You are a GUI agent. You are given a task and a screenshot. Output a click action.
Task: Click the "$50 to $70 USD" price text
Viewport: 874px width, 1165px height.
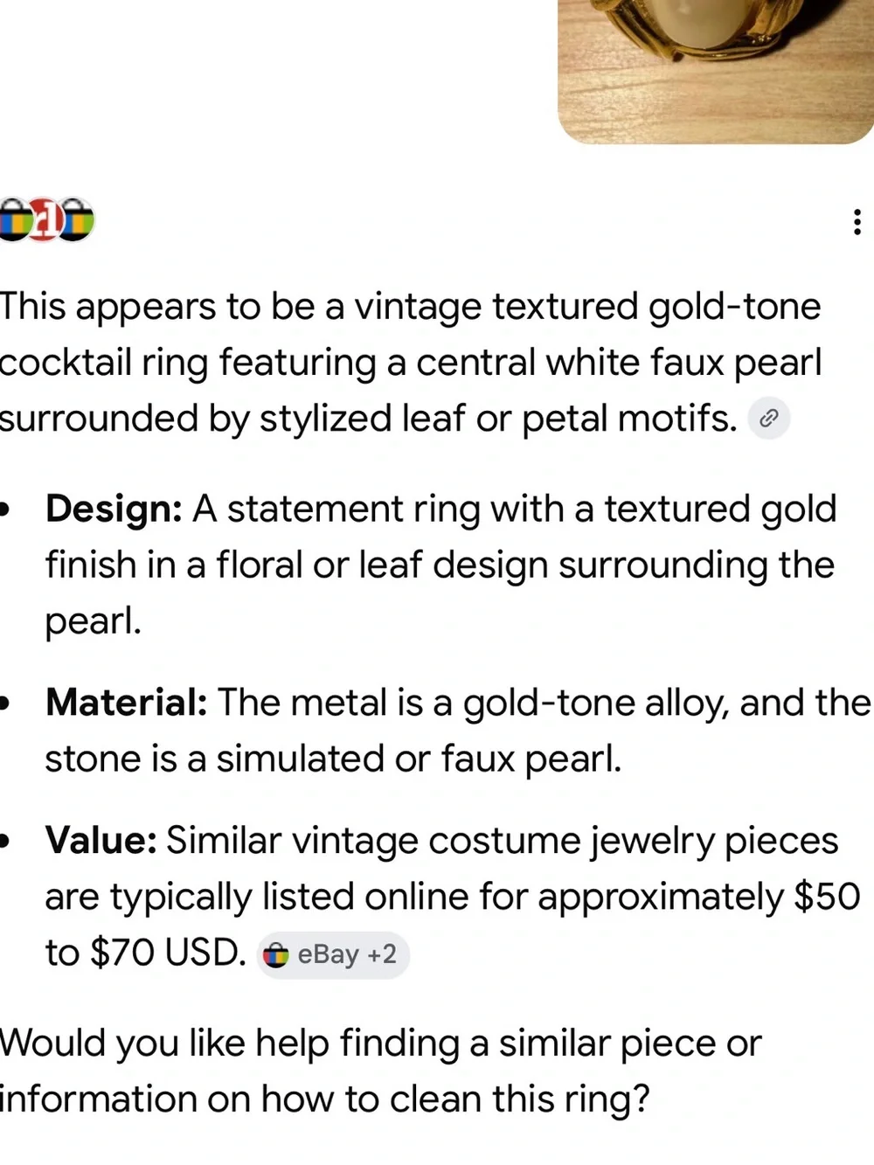(x=453, y=925)
